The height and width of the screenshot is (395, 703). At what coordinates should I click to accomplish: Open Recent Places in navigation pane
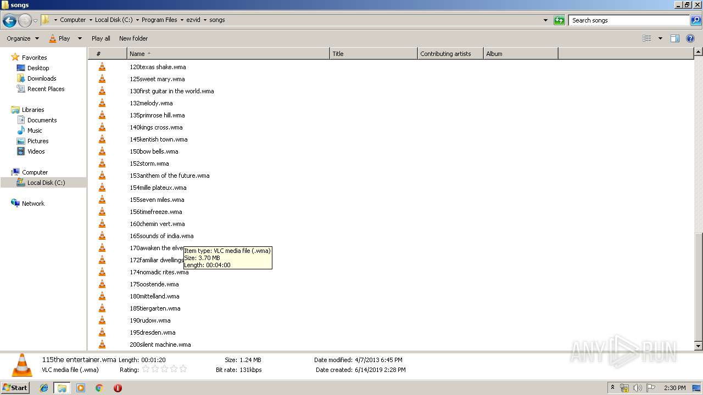[46, 89]
